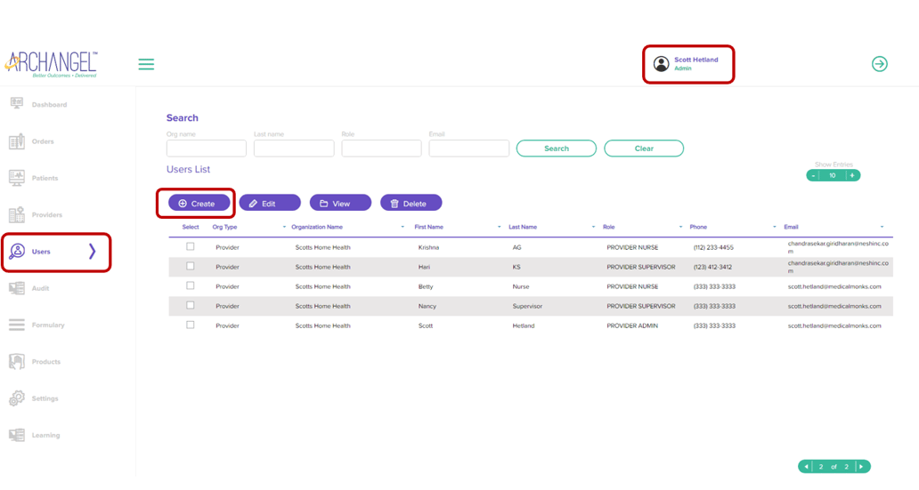Focus the Last name search field

pos(294,149)
